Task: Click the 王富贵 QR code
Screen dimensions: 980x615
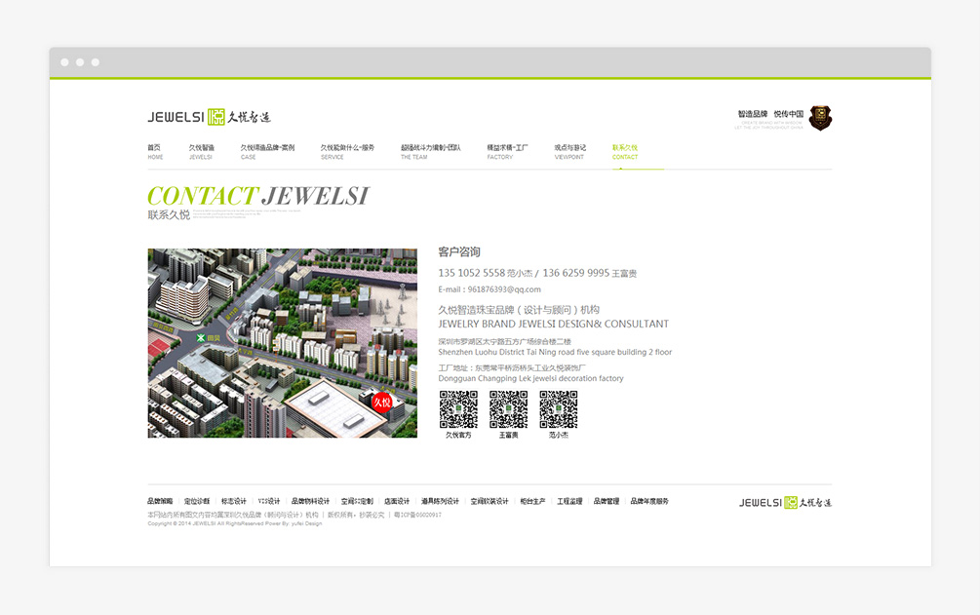Action: click(508, 409)
